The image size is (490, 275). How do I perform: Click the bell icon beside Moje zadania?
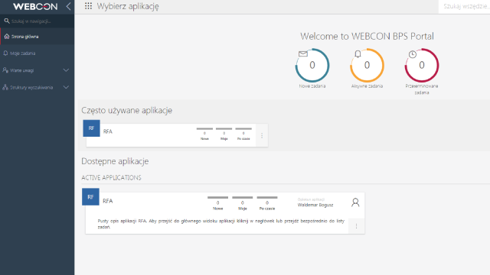click(5, 53)
